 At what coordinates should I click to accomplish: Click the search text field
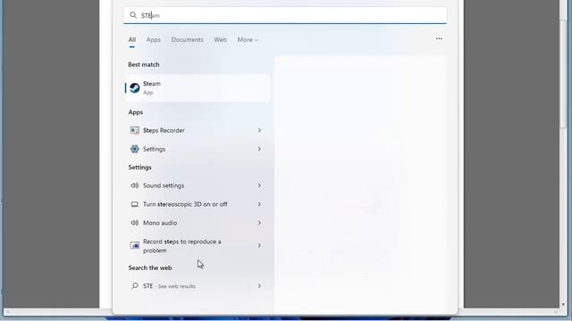pos(285,15)
